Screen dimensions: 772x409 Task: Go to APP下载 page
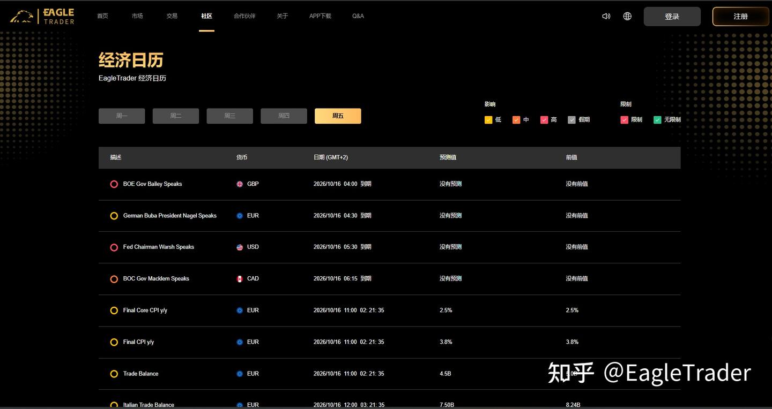coord(320,16)
